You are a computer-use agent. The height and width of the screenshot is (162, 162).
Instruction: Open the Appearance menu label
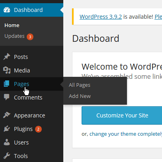pyautogui.click(x=29, y=115)
